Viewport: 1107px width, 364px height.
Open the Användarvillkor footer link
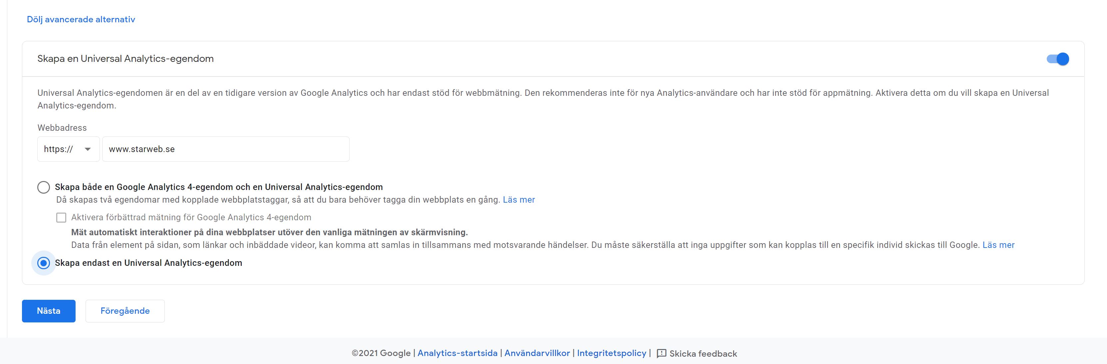[537, 353]
